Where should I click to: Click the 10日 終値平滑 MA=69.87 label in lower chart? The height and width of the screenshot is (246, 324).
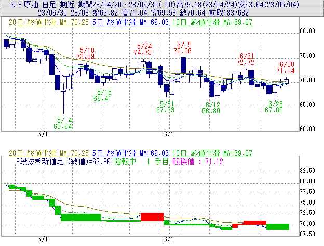(x=212, y=153)
